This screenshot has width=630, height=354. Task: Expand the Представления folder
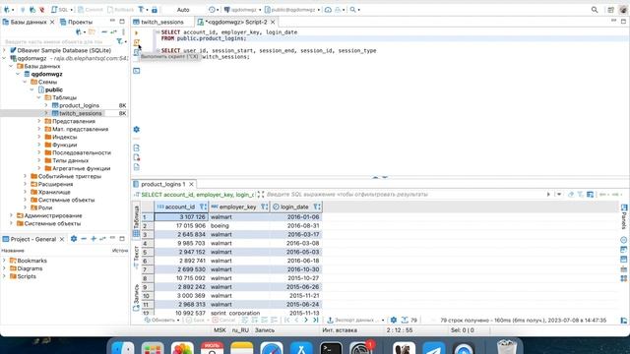39,121
